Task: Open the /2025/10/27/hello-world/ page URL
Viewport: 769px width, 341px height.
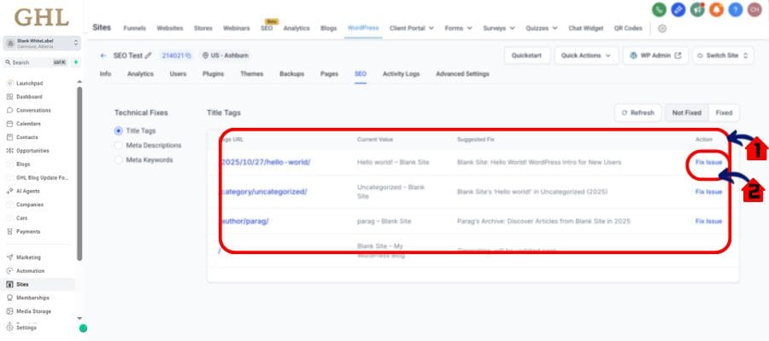Action: tap(264, 163)
